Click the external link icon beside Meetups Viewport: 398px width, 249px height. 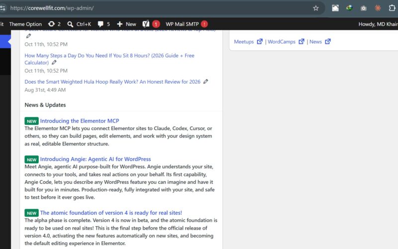(259, 41)
